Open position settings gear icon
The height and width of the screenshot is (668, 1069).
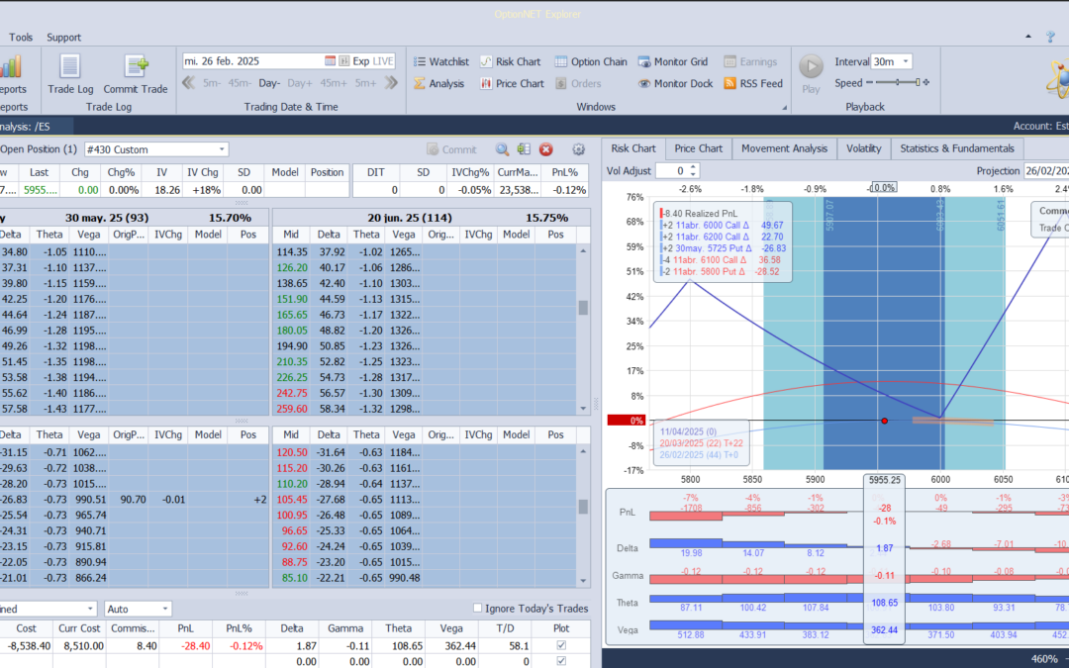pos(579,149)
